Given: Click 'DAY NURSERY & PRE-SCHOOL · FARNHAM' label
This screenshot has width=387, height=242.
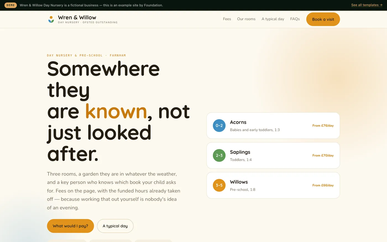Looking at the screenshot, I should click(86, 55).
